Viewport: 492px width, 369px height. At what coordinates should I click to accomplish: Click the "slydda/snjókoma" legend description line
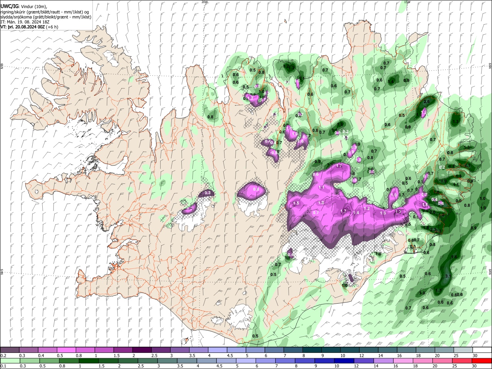(46, 17)
